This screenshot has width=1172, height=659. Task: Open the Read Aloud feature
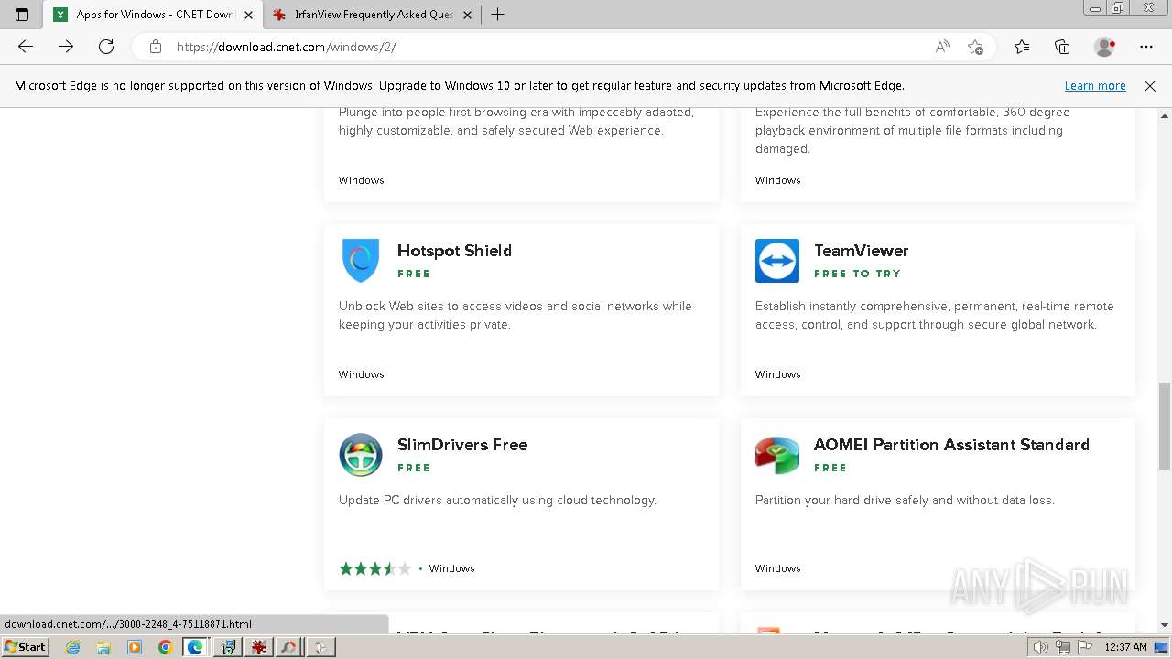pos(942,47)
